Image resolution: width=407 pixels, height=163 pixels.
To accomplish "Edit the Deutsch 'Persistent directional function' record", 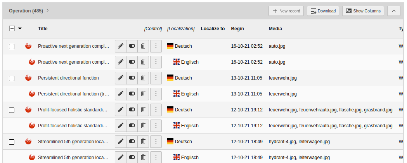I will 120,78.
